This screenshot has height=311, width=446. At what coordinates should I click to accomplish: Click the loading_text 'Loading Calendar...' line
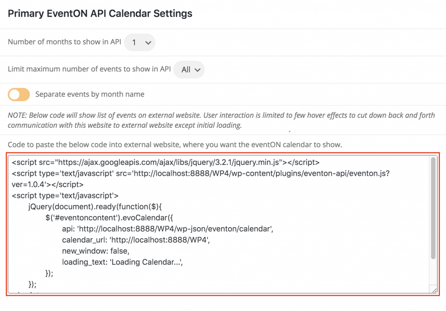(122, 262)
